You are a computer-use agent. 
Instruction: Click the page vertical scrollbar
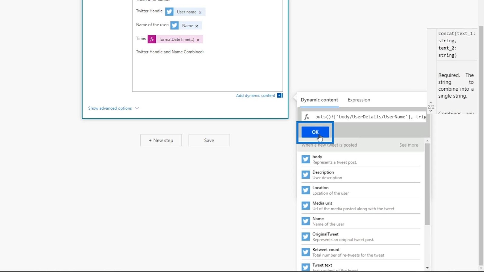(481, 145)
